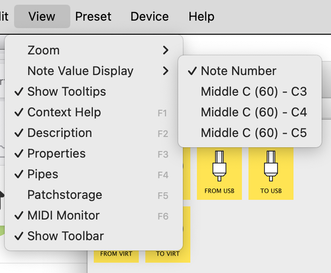This screenshot has height=273, width=331.
Task: Uncheck the Show Toolbar option
Action: click(66, 236)
